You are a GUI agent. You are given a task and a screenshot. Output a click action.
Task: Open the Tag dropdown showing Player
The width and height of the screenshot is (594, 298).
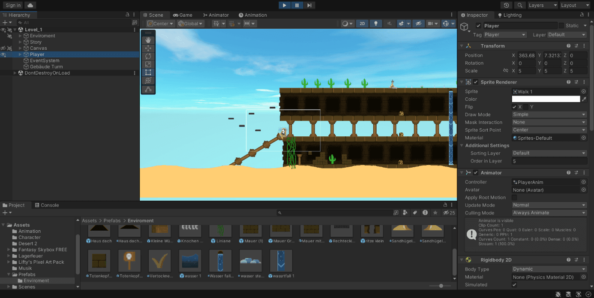pyautogui.click(x=505, y=35)
